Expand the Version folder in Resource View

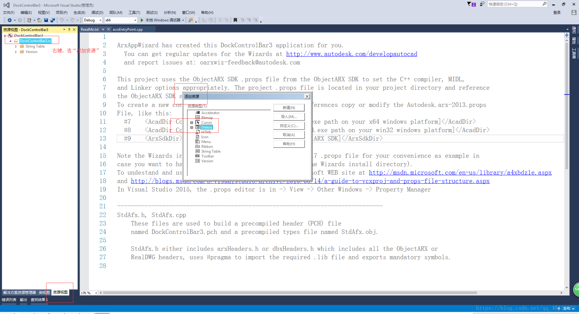[x=16, y=52]
